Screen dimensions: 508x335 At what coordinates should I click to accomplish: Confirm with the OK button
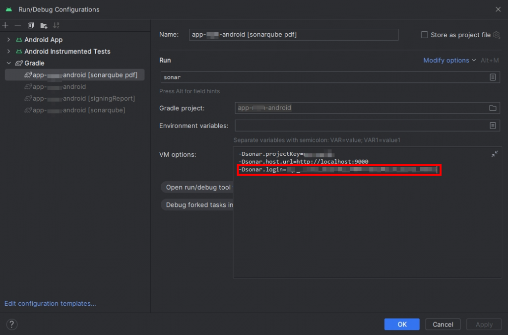point(402,324)
